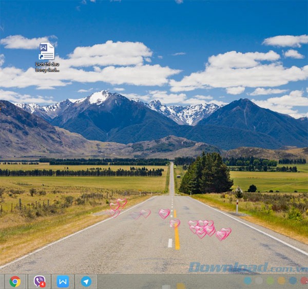This screenshot has width=308, height=289.
Task: Open the Telegram taskbar icon
Action: tap(86, 281)
